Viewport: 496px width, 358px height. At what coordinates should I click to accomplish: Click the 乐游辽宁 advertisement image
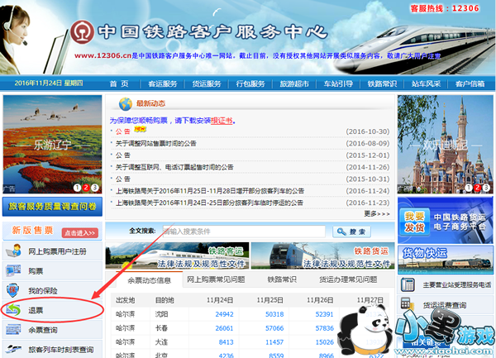coord(53,144)
